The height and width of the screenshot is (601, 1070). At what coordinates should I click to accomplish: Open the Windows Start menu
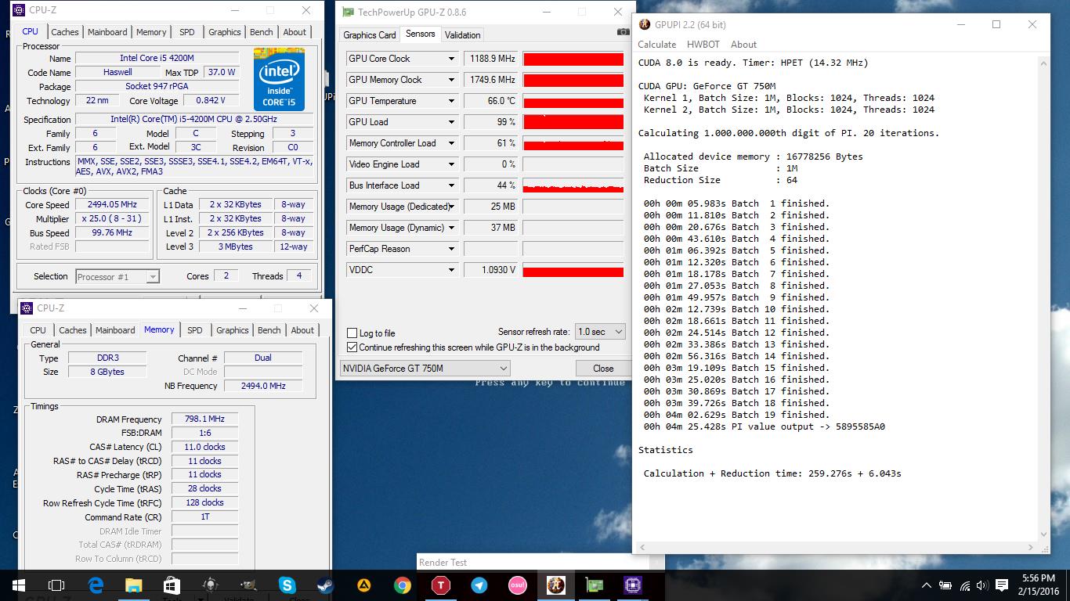[x=18, y=585]
